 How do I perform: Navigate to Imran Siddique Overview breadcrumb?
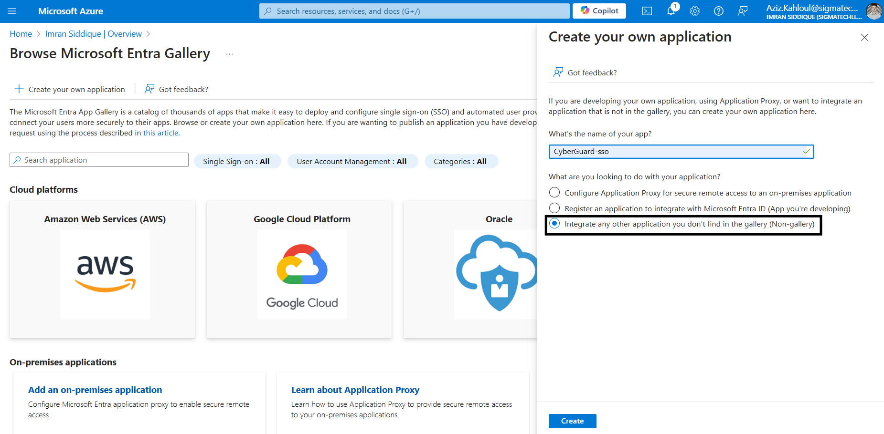pyautogui.click(x=94, y=34)
